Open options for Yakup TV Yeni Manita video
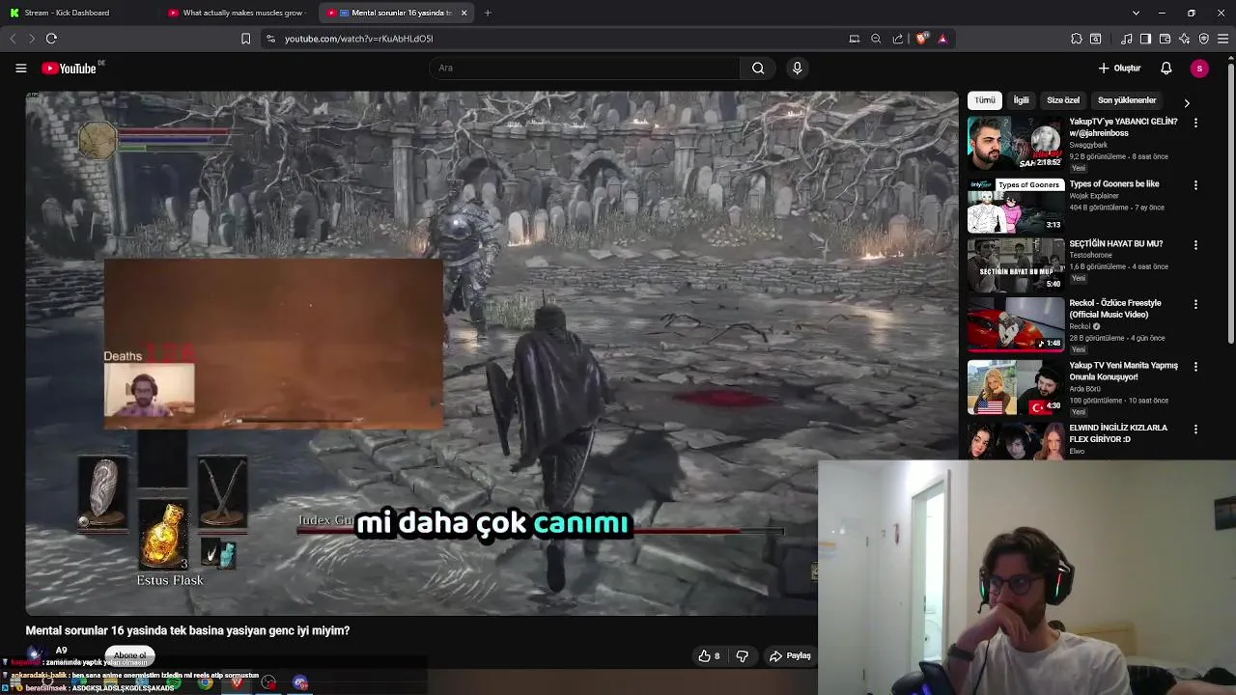 pos(1195,367)
